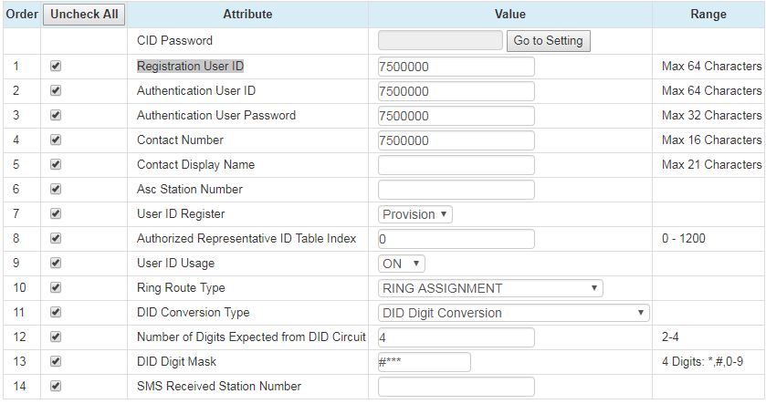This screenshot has width=766, height=404.
Task: Click the Uncheck All button
Action: [x=84, y=15]
